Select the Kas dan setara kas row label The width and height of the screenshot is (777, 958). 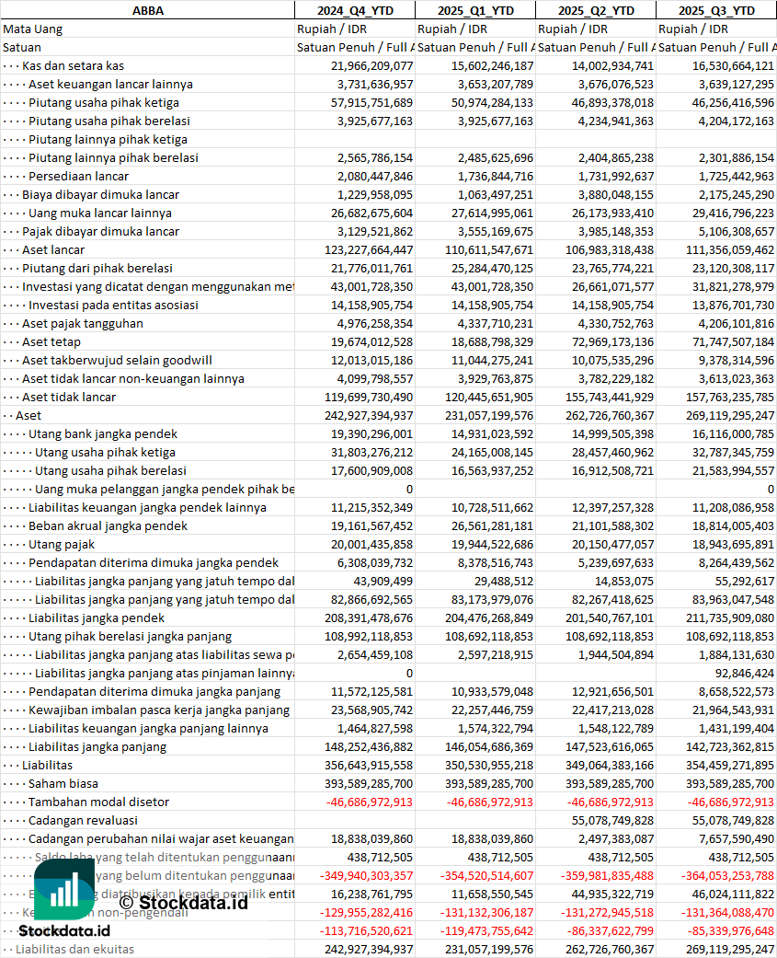pyautogui.click(x=74, y=65)
